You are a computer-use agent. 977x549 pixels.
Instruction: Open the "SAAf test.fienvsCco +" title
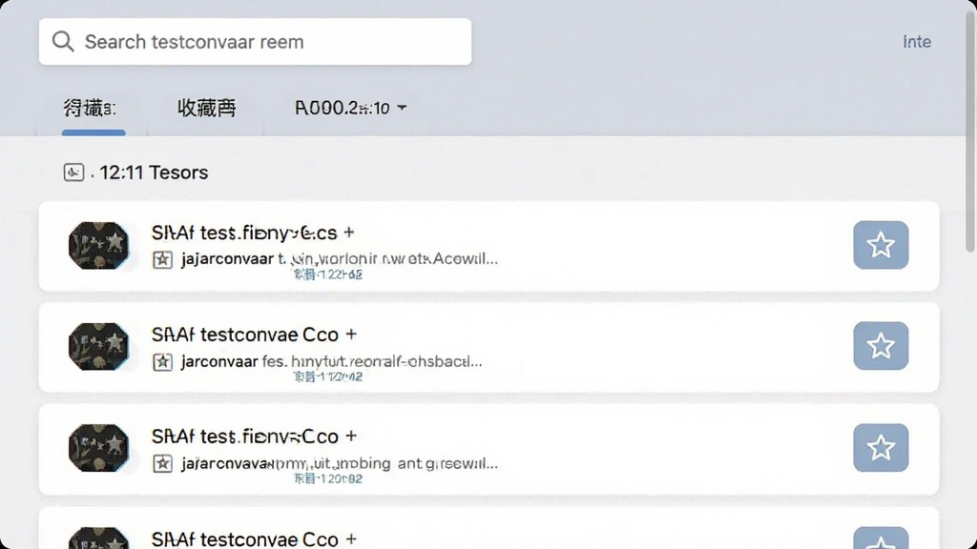click(254, 437)
